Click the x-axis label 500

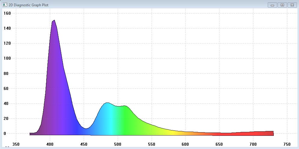click(x=118, y=144)
